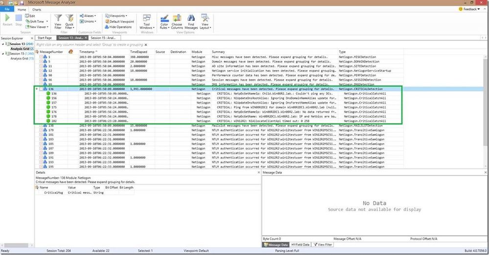Open View Layout menu
Viewport: 489px width, 255px height.
pos(205,22)
